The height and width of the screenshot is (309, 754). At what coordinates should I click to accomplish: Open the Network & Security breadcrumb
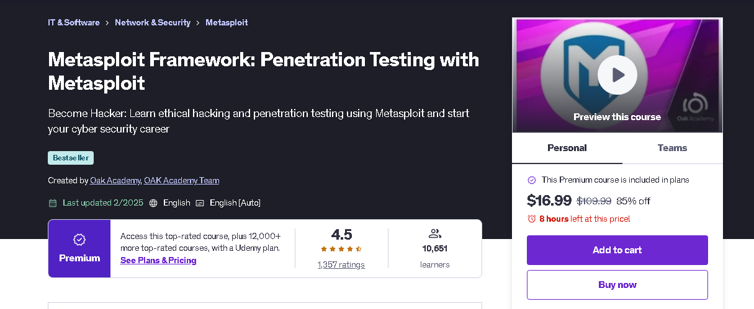click(153, 23)
